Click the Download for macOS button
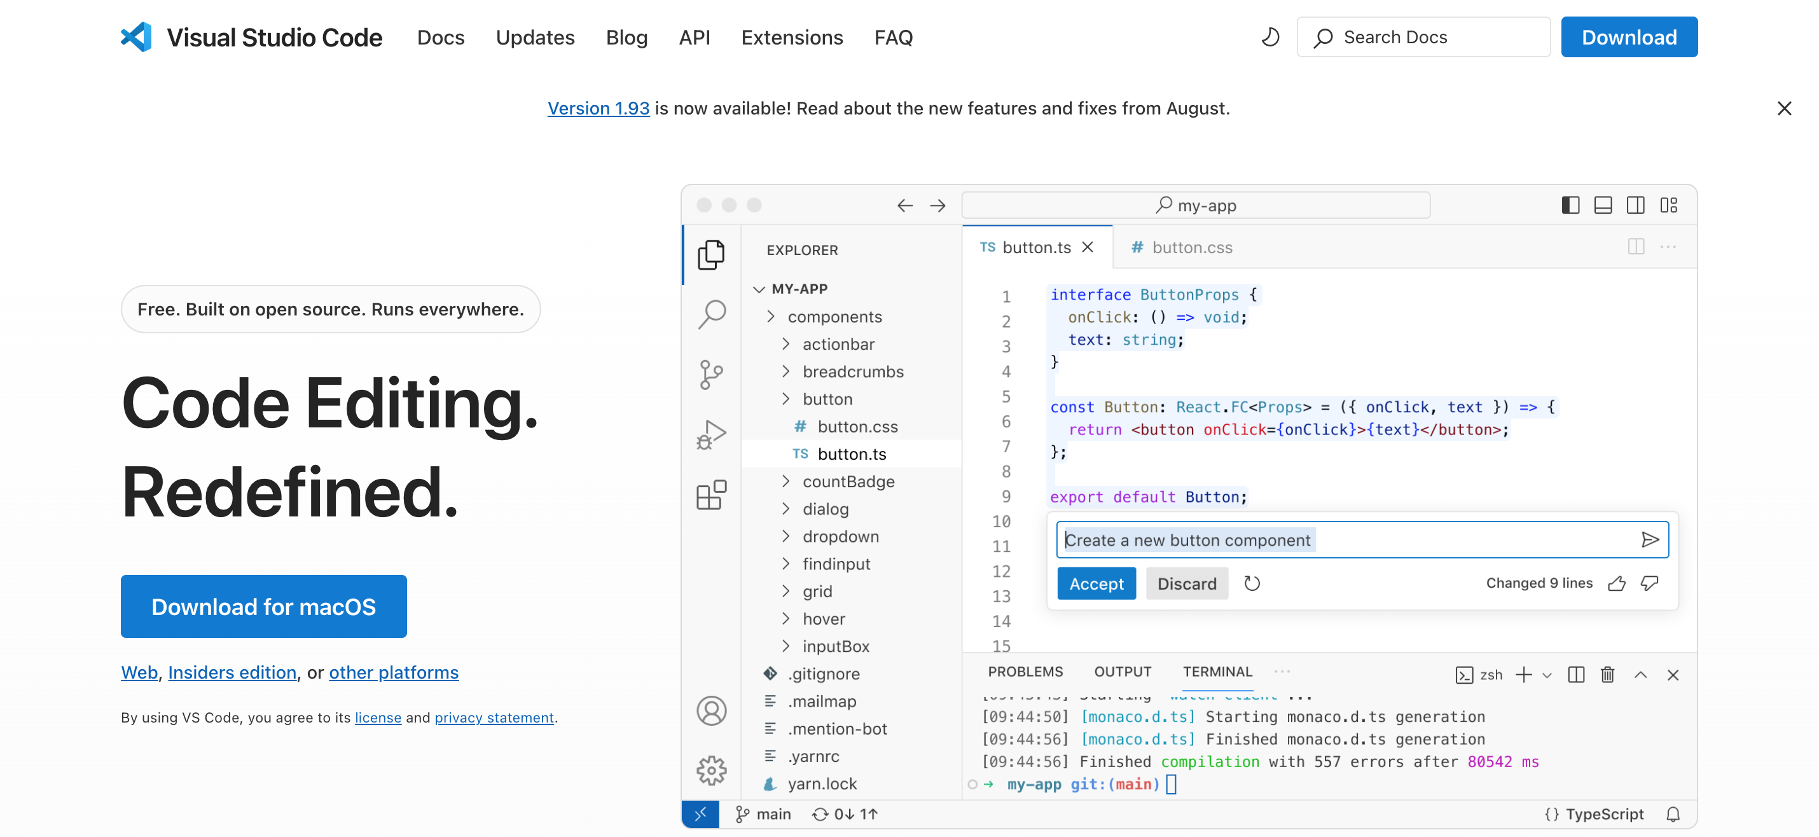Viewport: 1819px width, 837px height. [263, 606]
